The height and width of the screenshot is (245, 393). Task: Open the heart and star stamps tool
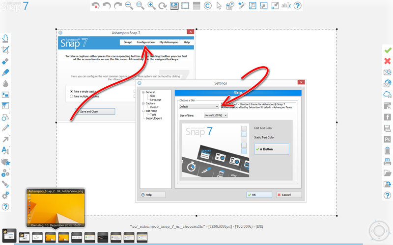tap(5, 162)
